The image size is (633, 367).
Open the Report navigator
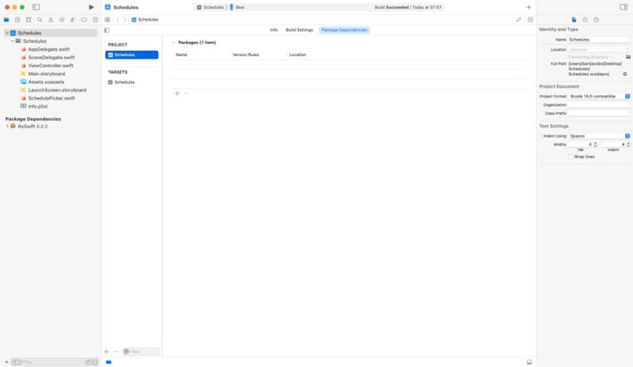(95, 20)
